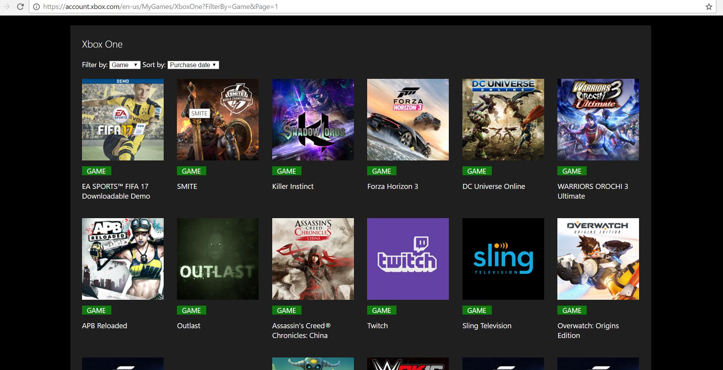Open the Twitch app tile image

408,259
